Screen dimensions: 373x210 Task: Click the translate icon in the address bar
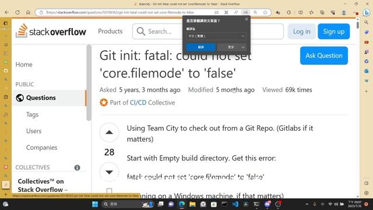245,12
